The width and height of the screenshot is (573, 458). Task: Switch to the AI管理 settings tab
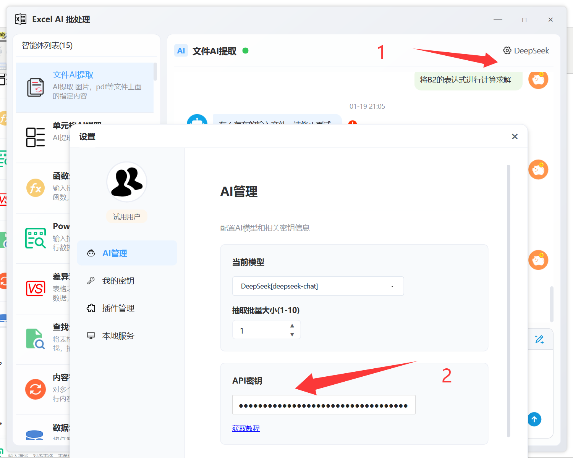[127, 253]
